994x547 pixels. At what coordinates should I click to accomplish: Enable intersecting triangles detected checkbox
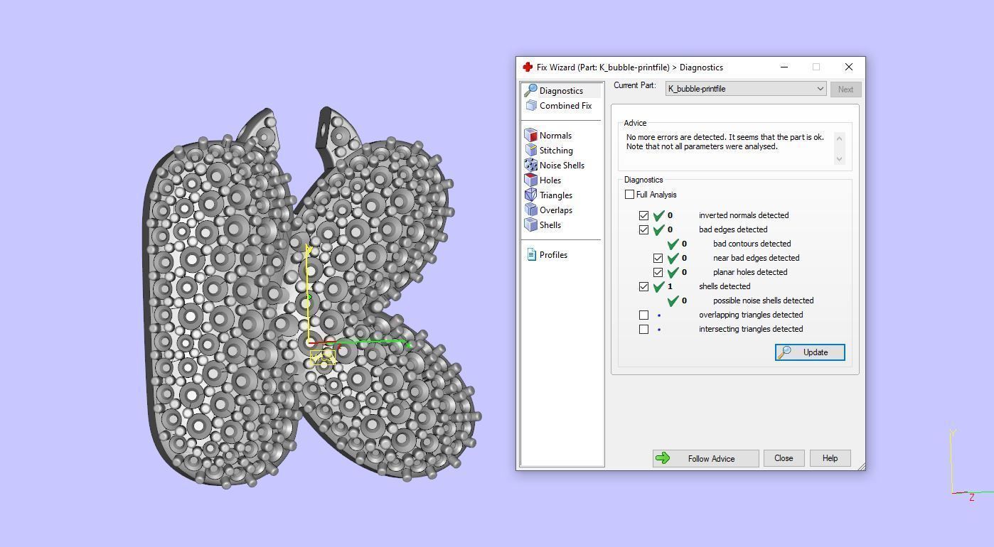[643, 329]
